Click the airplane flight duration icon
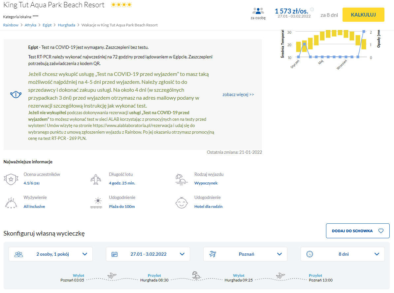The height and width of the screenshot is (293, 394). tap(96, 179)
